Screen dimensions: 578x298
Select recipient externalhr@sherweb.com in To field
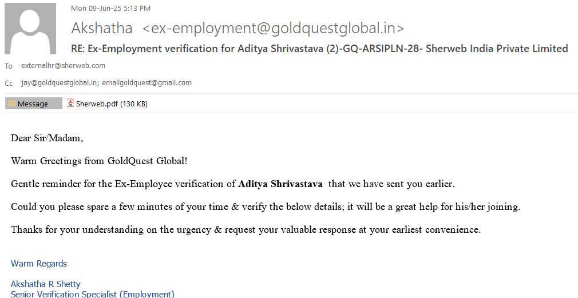point(63,66)
